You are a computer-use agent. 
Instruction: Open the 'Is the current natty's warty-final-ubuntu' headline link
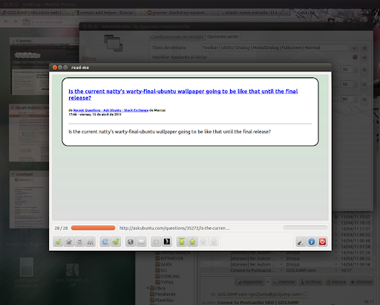tap(183, 94)
